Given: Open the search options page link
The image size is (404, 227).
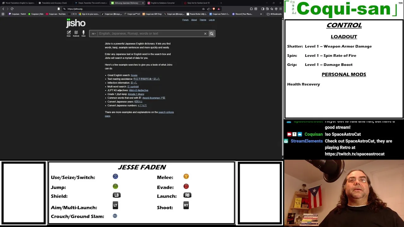Looking at the screenshot, I should (166, 112).
